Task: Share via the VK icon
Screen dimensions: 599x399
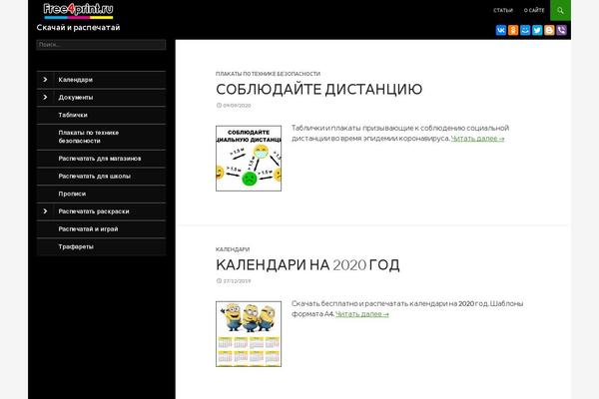Action: coord(501,30)
